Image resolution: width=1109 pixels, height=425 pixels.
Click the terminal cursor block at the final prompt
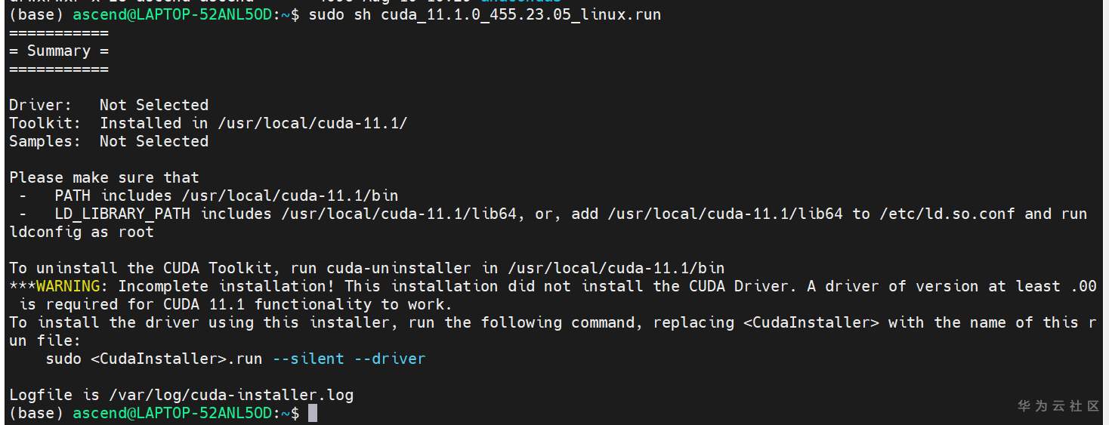[313, 413]
